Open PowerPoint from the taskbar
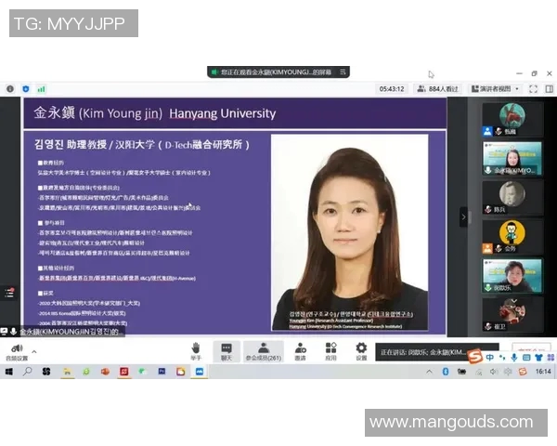 coord(105,372)
